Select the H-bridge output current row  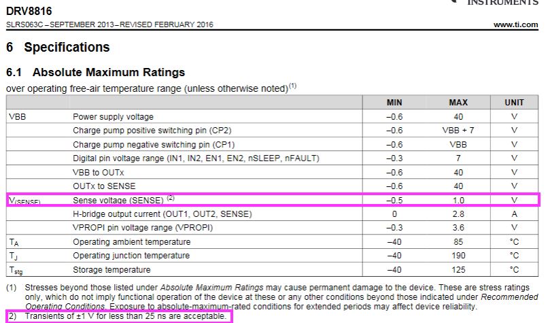pos(272,214)
